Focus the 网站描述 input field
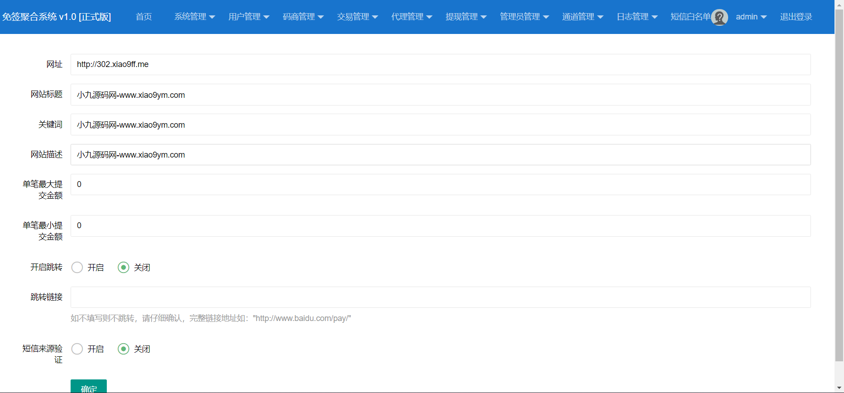 pos(440,155)
